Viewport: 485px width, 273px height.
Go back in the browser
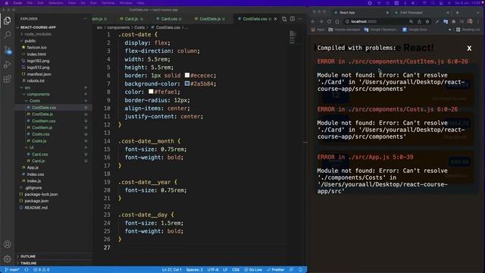click(313, 22)
